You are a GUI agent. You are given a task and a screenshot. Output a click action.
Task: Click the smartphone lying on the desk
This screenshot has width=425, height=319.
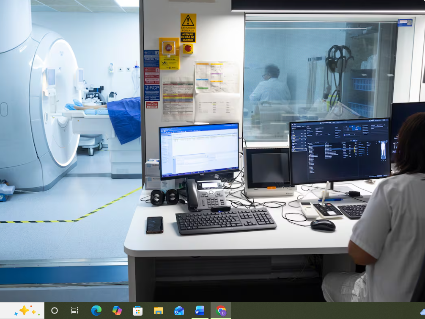155,225
